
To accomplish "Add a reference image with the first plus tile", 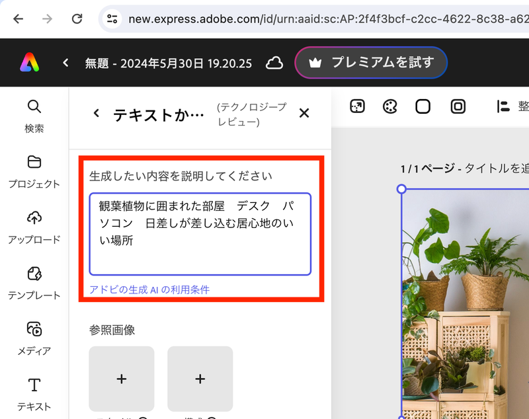I will [x=122, y=379].
